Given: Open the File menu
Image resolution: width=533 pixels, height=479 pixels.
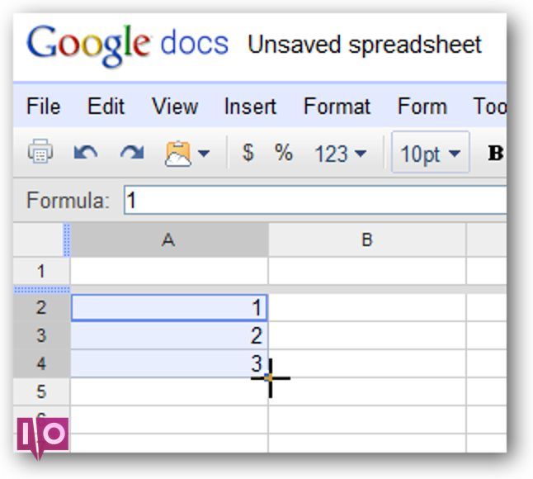Looking at the screenshot, I should (x=43, y=107).
